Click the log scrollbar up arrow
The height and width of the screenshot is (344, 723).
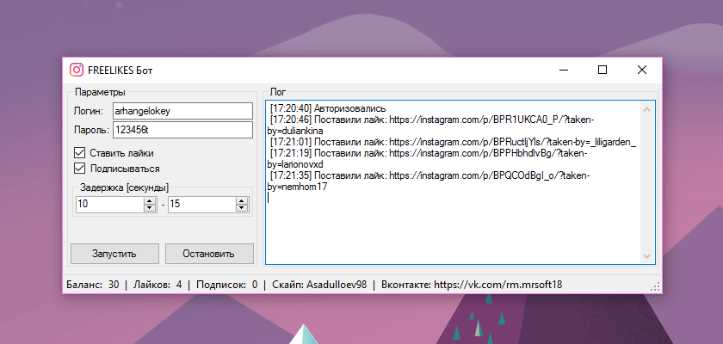coord(646,109)
